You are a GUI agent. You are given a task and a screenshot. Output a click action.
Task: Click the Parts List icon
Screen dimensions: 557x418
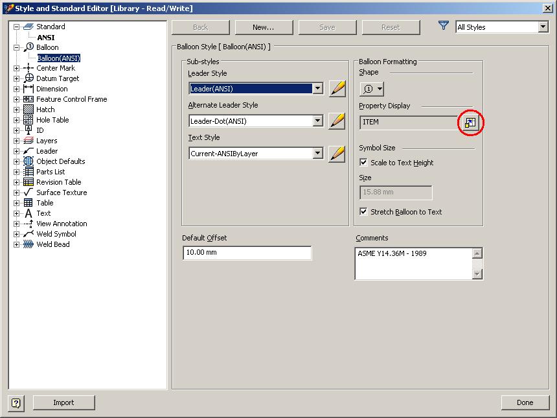[x=28, y=172]
